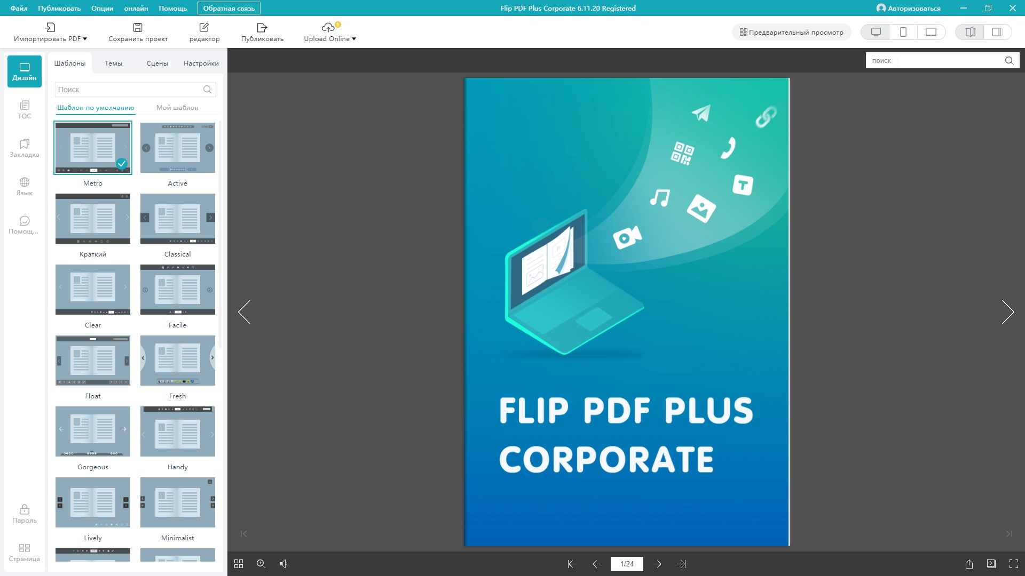Open the Language sidebar panel
1025x576 pixels.
[24, 187]
